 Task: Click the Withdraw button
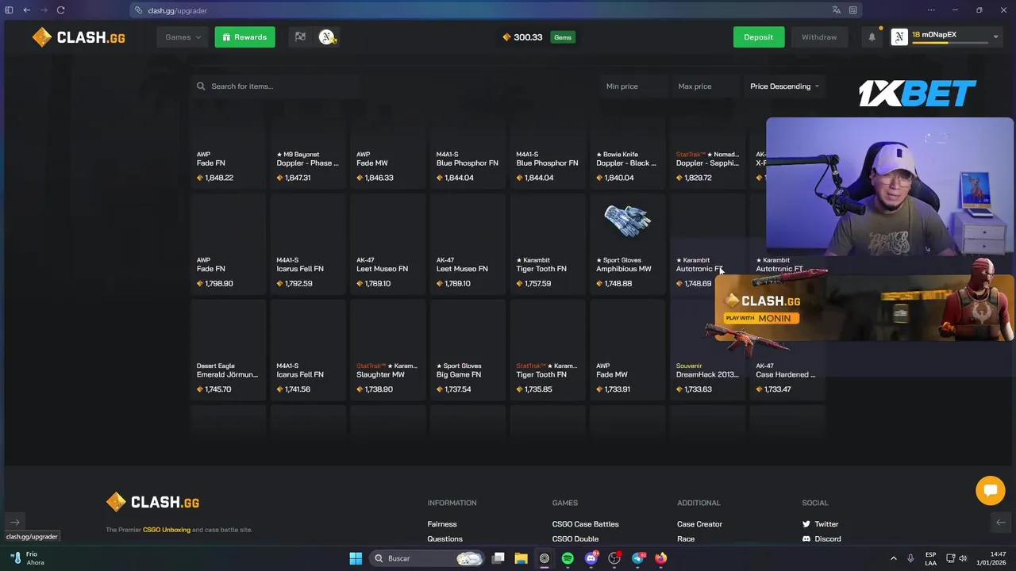[x=818, y=37]
